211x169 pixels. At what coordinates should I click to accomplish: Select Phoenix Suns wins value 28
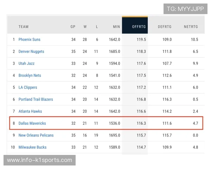[x=85, y=39]
